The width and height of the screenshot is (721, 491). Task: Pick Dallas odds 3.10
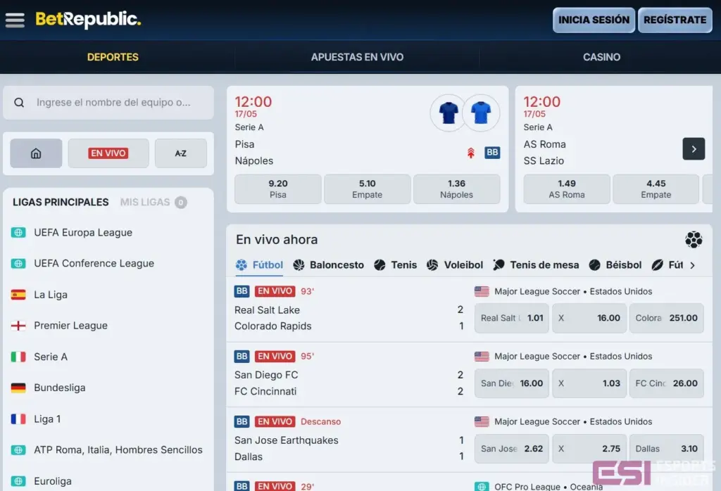[x=666, y=448]
